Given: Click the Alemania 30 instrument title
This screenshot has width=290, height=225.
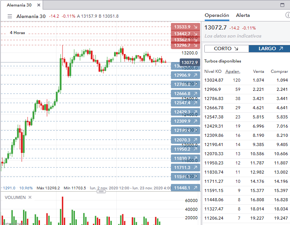Looking at the screenshot, I should tap(31, 16).
